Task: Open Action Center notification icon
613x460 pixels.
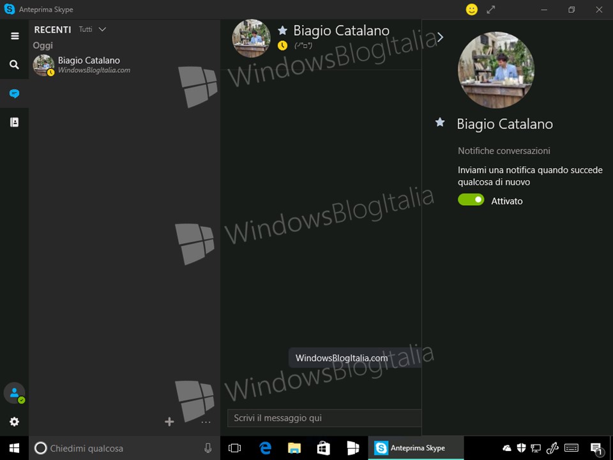Action: (596, 448)
